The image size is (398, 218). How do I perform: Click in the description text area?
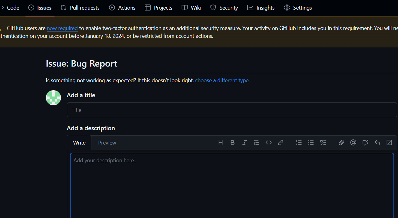[232, 186]
